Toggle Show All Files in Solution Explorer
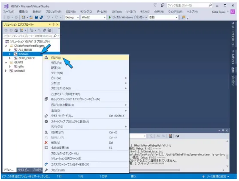The width and height of the screenshot is (239, 181). click(49, 30)
